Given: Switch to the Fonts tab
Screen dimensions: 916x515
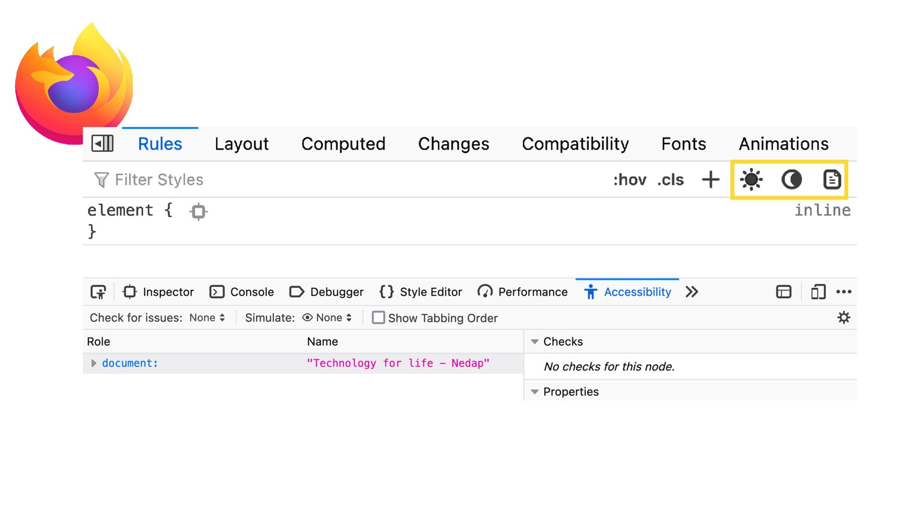Looking at the screenshot, I should (684, 144).
